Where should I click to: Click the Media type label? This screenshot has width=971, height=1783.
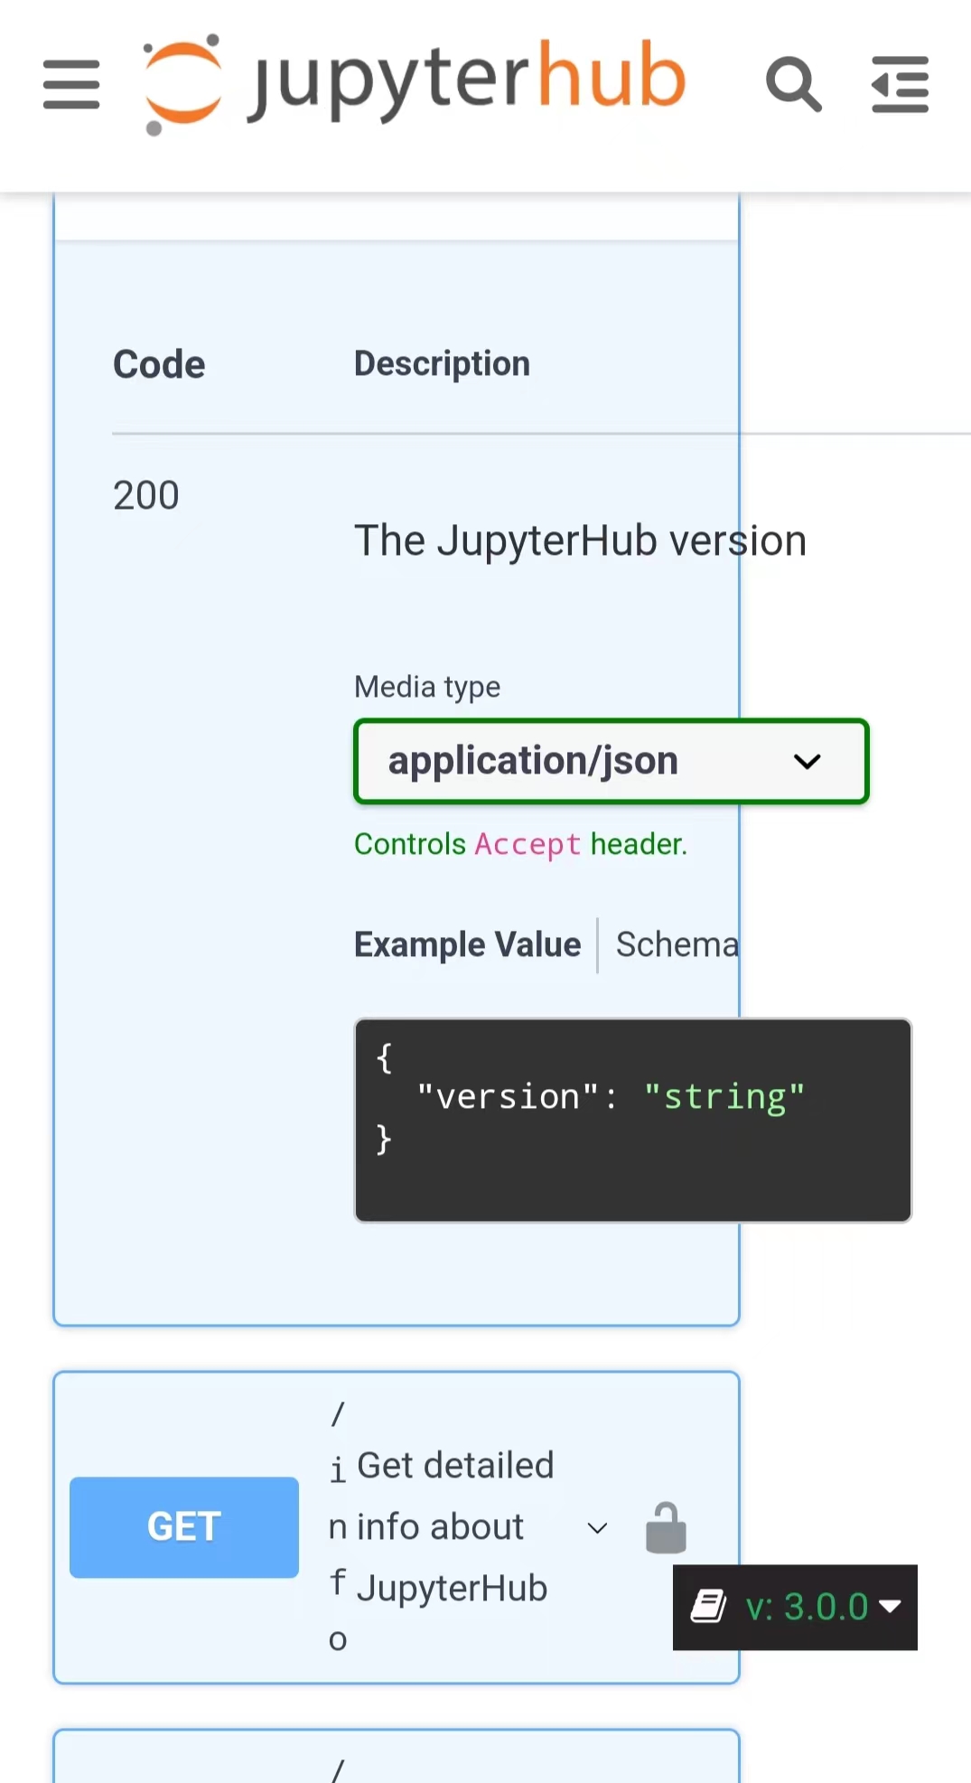[x=427, y=687]
